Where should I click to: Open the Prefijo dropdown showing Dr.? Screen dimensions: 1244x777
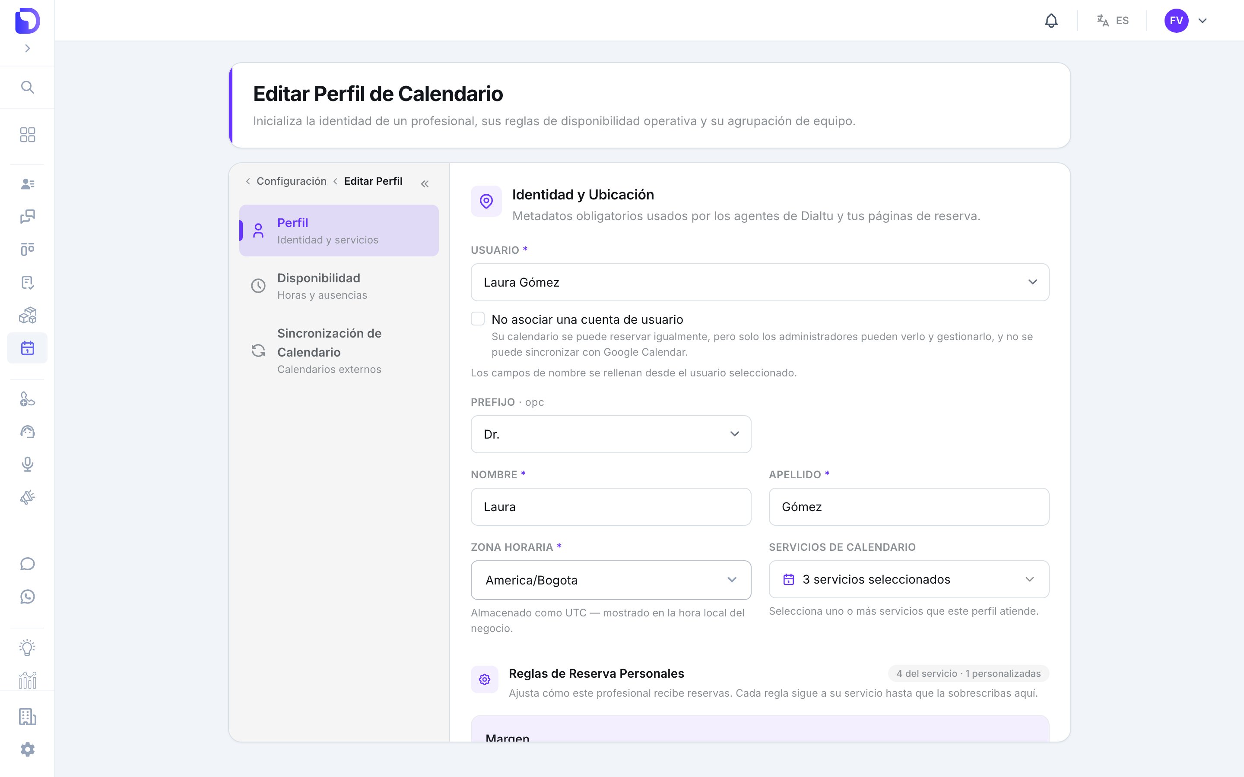point(611,434)
